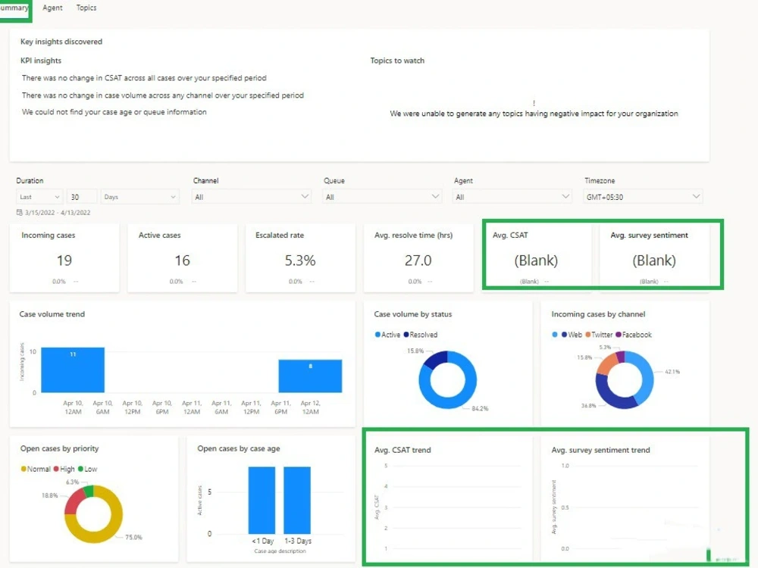This screenshot has width=758, height=568.
Task: Open the Days unit dropdown
Action: coord(139,197)
